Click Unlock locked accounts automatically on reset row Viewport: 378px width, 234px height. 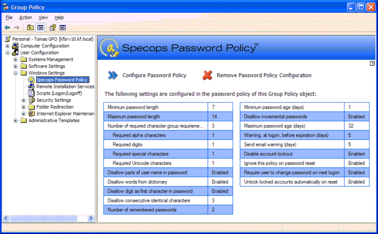pyautogui.click(x=304, y=182)
